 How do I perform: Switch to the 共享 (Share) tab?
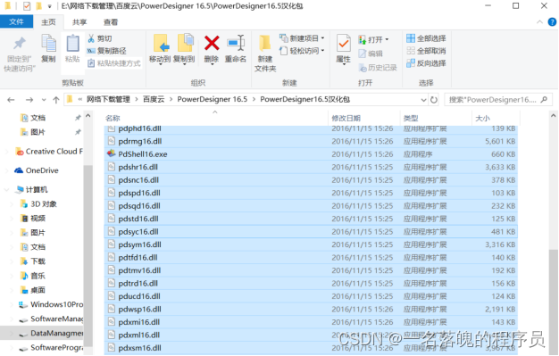(x=79, y=22)
